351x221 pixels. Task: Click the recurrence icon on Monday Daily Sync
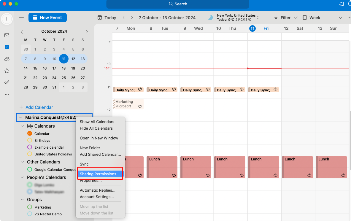pos(140,89)
